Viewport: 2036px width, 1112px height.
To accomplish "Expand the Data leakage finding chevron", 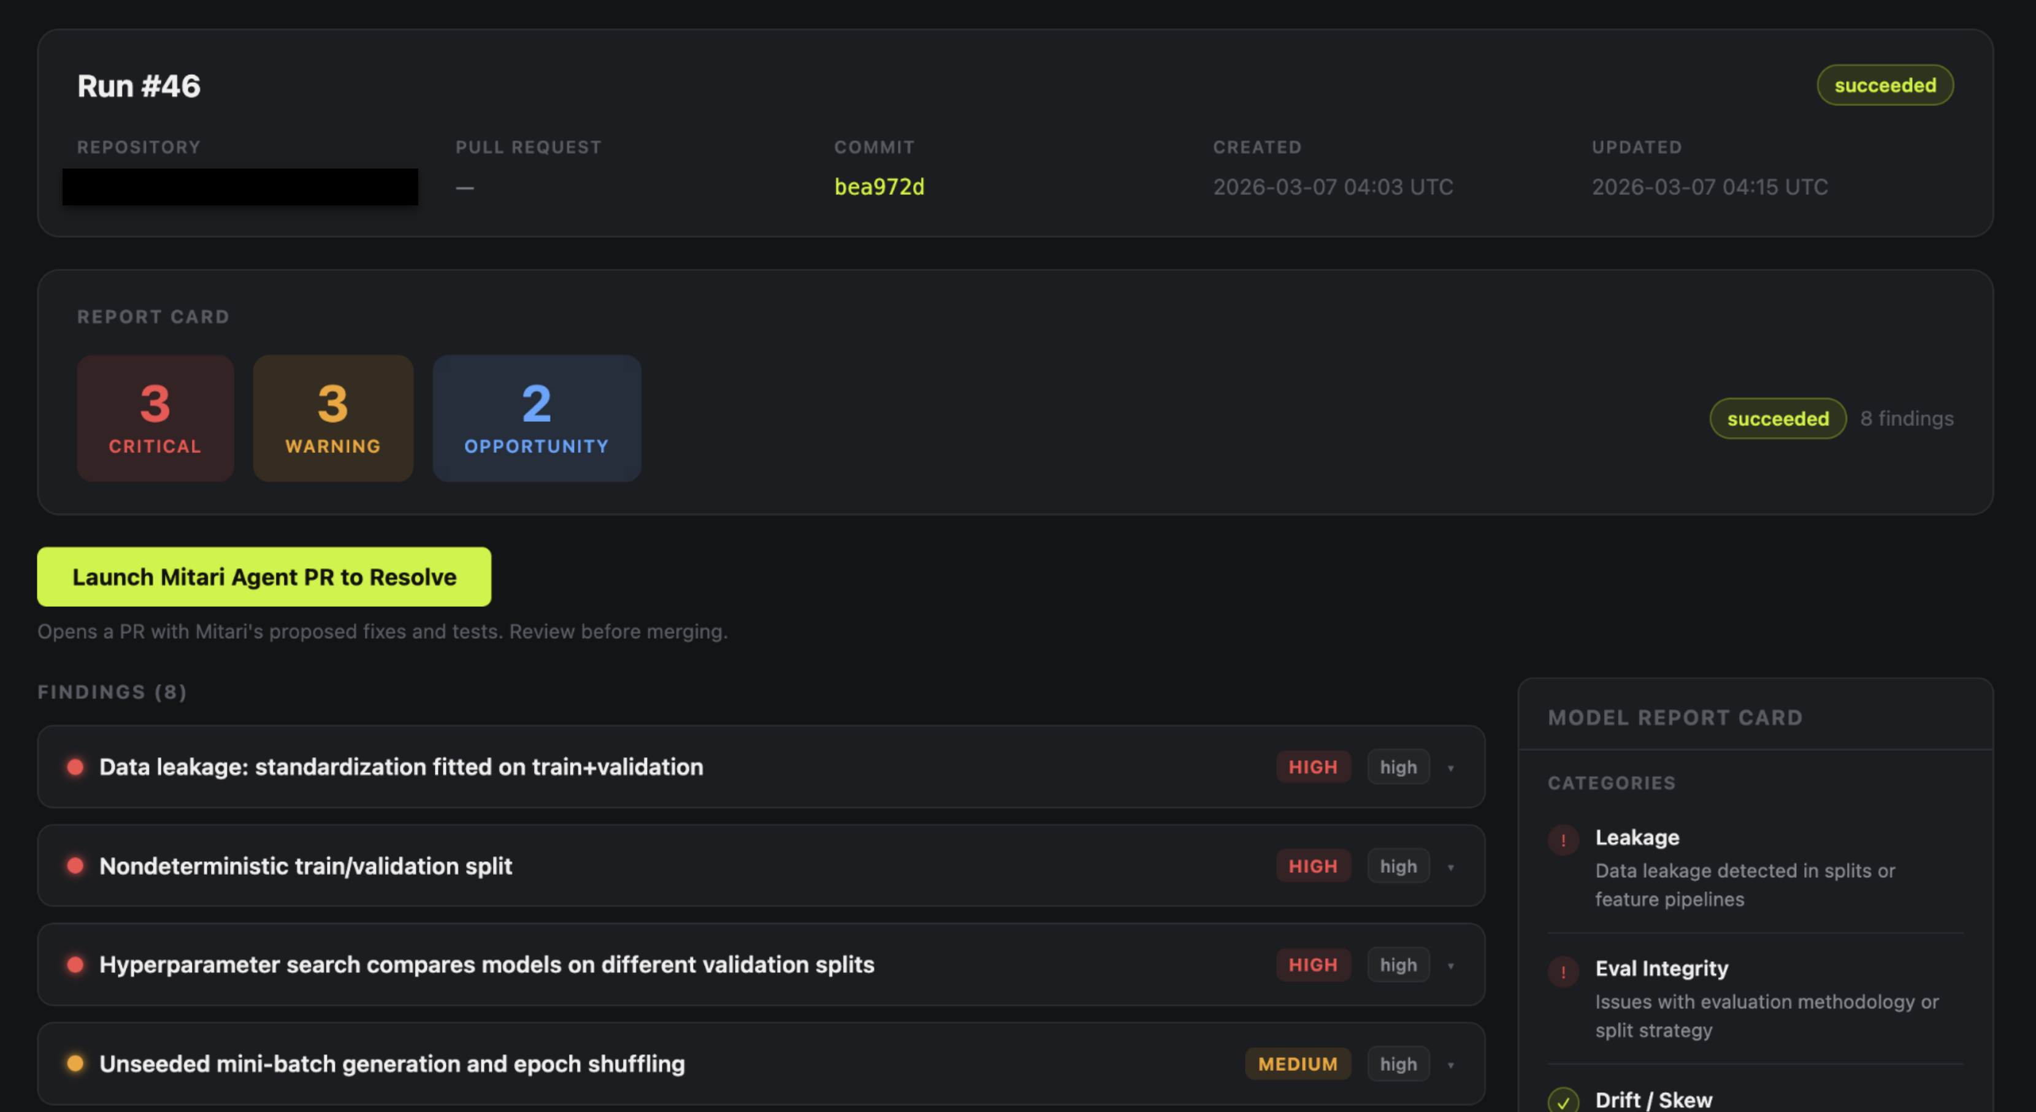I will (x=1450, y=767).
